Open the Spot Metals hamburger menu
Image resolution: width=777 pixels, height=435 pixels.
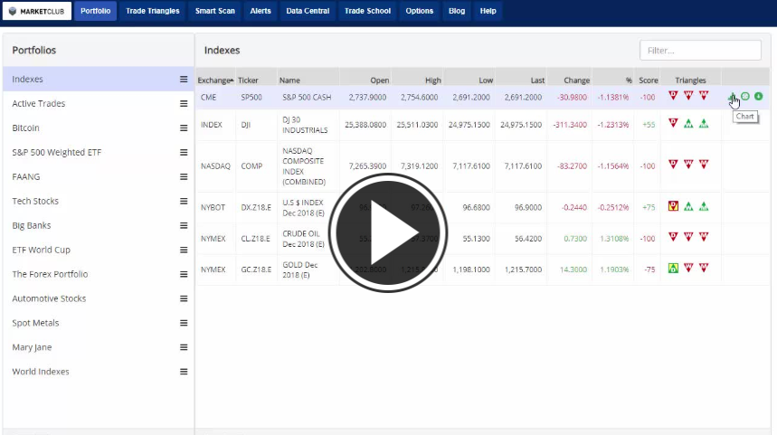point(184,323)
